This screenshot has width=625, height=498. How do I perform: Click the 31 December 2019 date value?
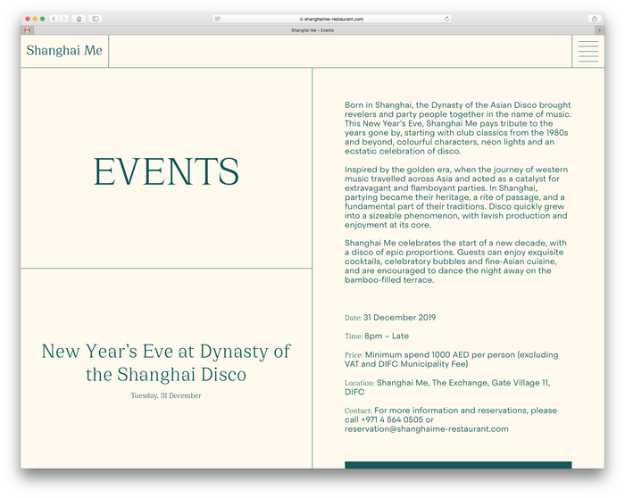click(399, 318)
